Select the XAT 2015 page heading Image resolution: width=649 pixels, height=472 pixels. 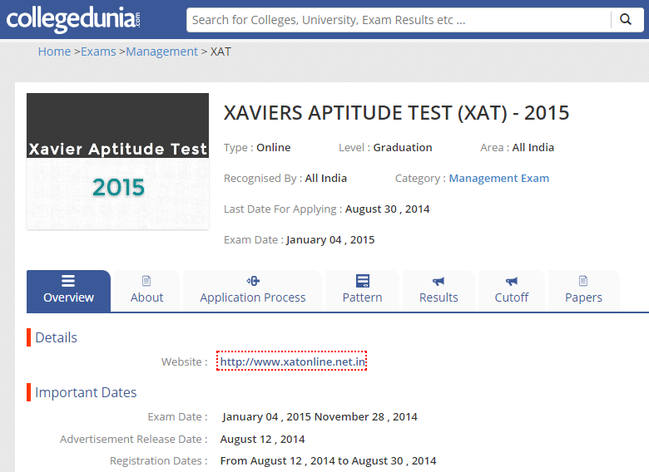tap(397, 113)
